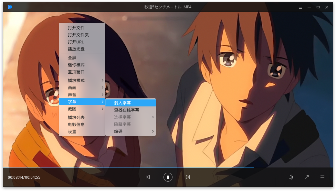The height and width of the screenshot is (191, 336).
Task: Select 查找在线字幕 submenu item
Action: click(131, 110)
